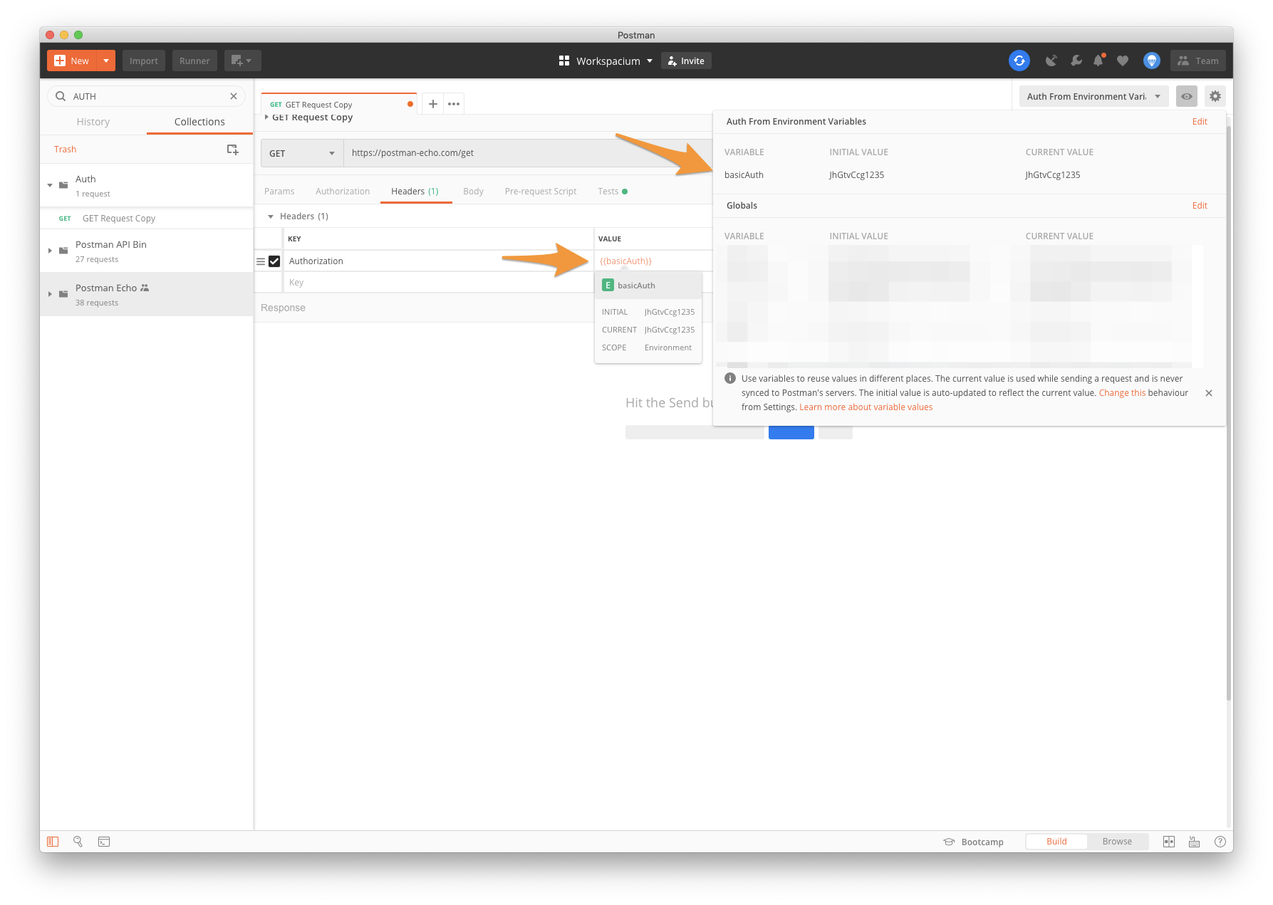1273x905 pixels.
Task: Expand the Postman Echo collection
Action: [50, 293]
